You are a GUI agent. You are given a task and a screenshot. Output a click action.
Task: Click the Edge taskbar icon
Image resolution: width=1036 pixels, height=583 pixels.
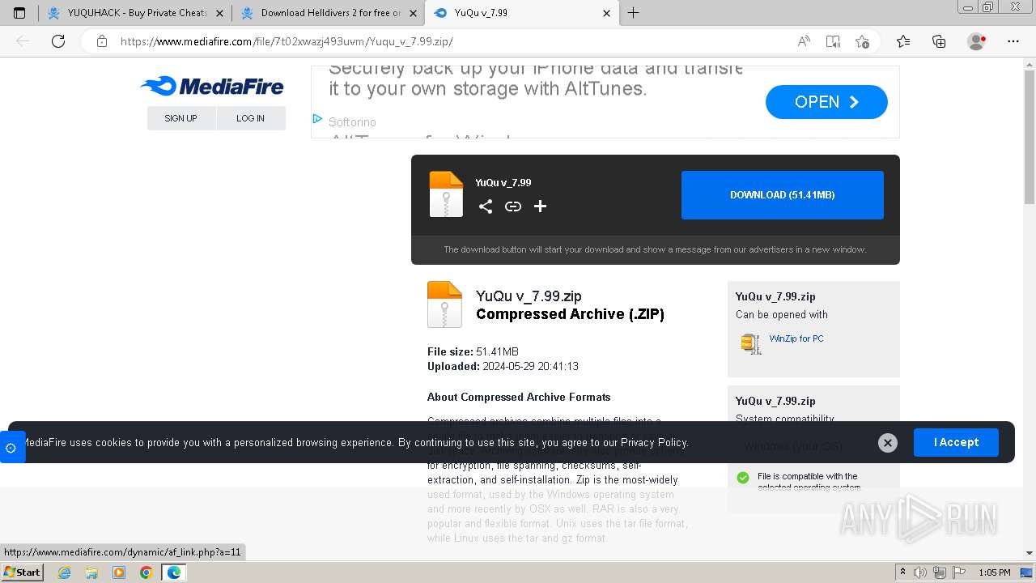coord(173,572)
